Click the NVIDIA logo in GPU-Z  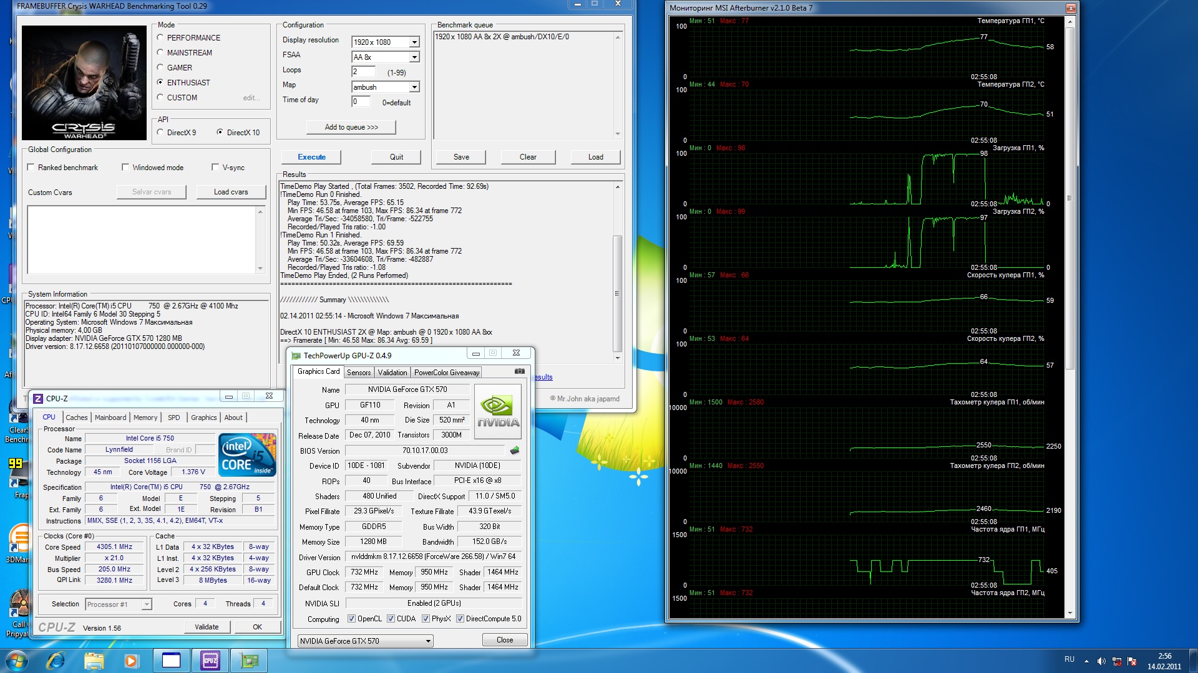[x=498, y=412]
